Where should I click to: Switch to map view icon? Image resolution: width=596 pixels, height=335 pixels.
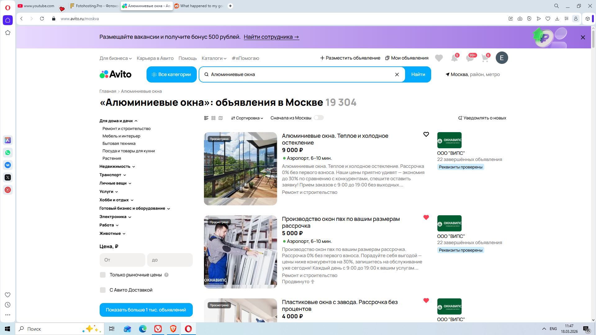[x=220, y=118]
